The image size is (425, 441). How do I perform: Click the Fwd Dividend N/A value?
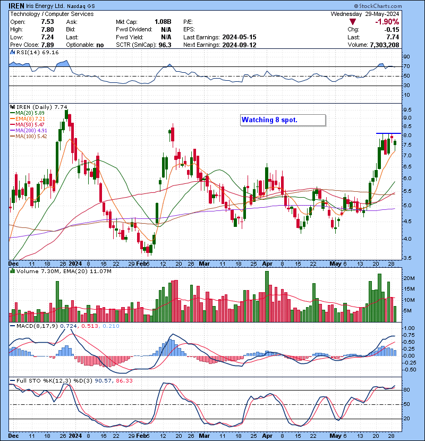tap(166, 30)
